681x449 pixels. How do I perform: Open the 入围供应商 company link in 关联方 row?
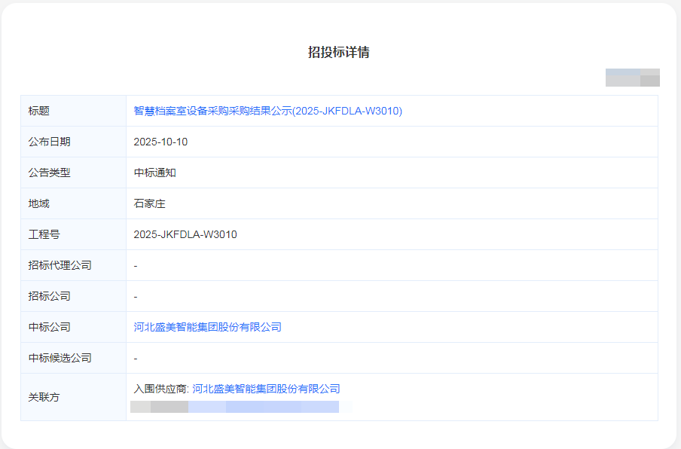tap(266, 389)
